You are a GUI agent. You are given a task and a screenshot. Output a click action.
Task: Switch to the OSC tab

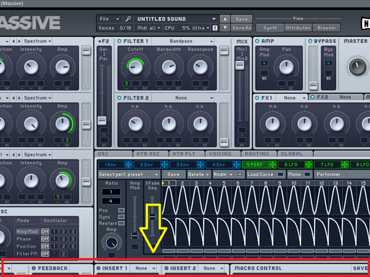point(113,154)
